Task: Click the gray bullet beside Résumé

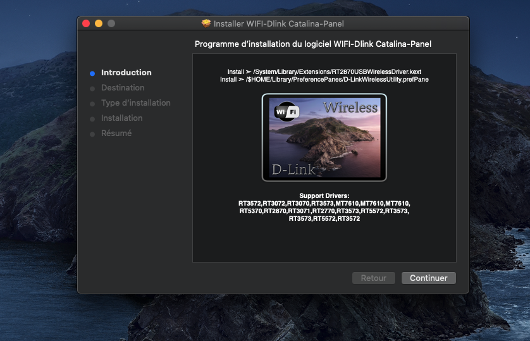Action: click(x=92, y=134)
